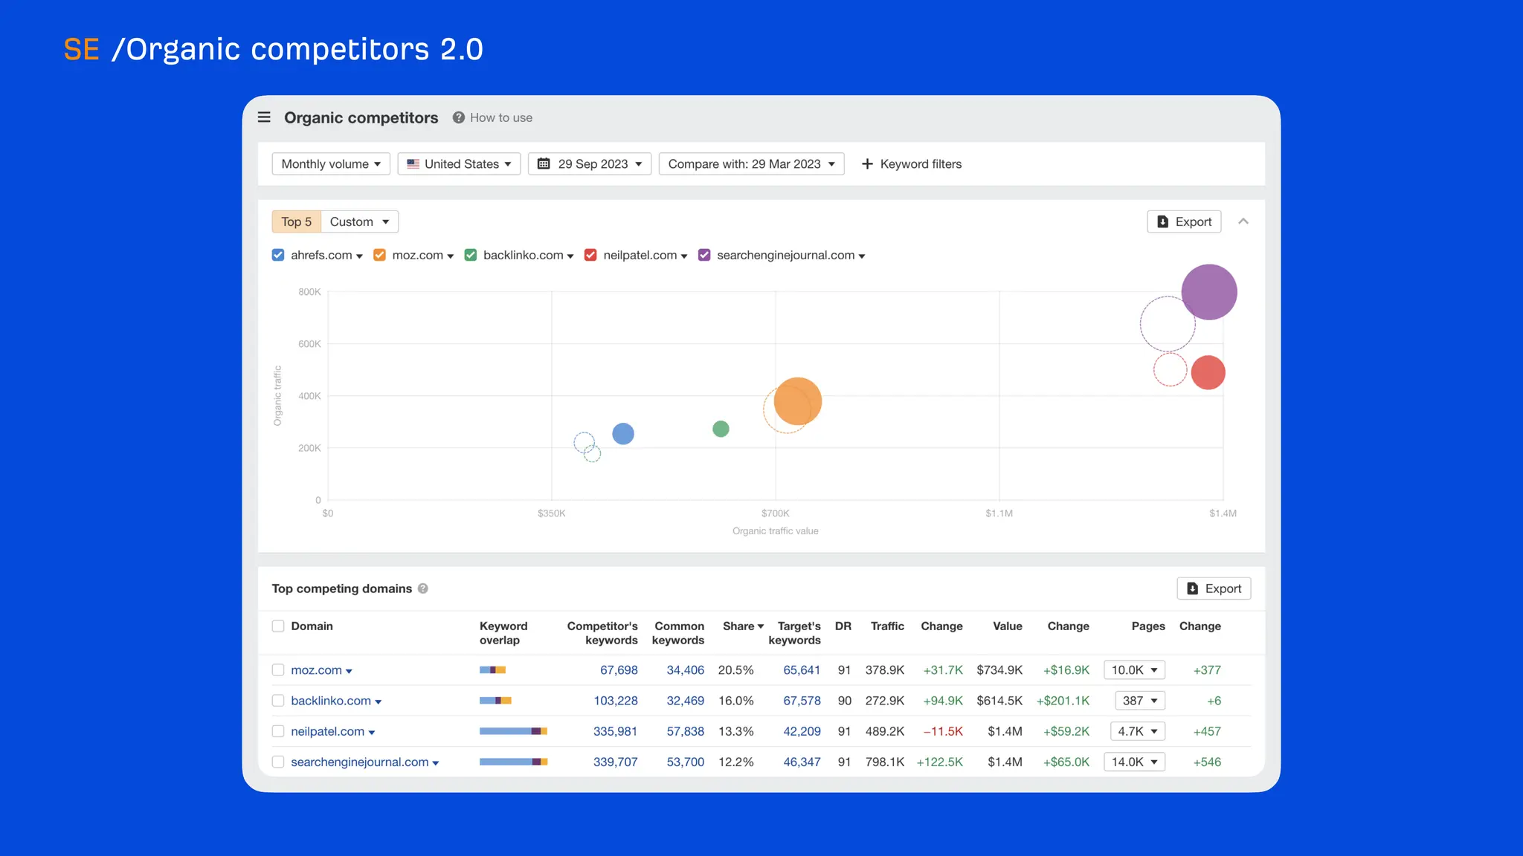
Task: Click common keywords 57,838 for neilpatel.com
Action: (685, 731)
